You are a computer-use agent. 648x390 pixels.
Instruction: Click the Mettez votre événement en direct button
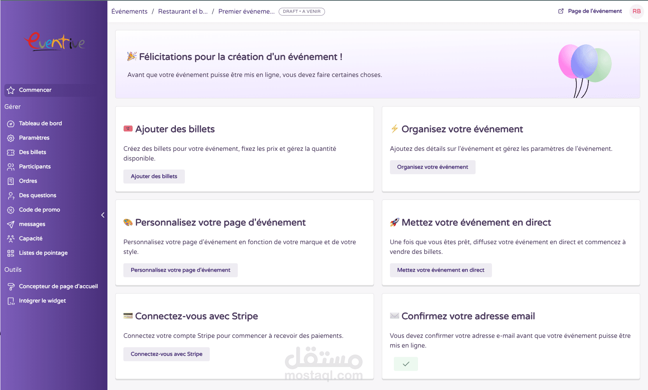(441, 270)
